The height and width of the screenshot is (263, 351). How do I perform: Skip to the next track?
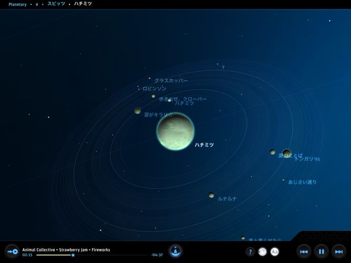pos(339,252)
